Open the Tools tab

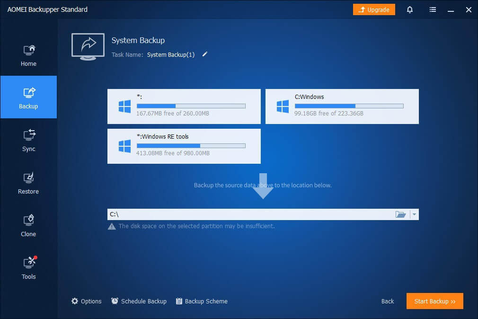(x=28, y=268)
